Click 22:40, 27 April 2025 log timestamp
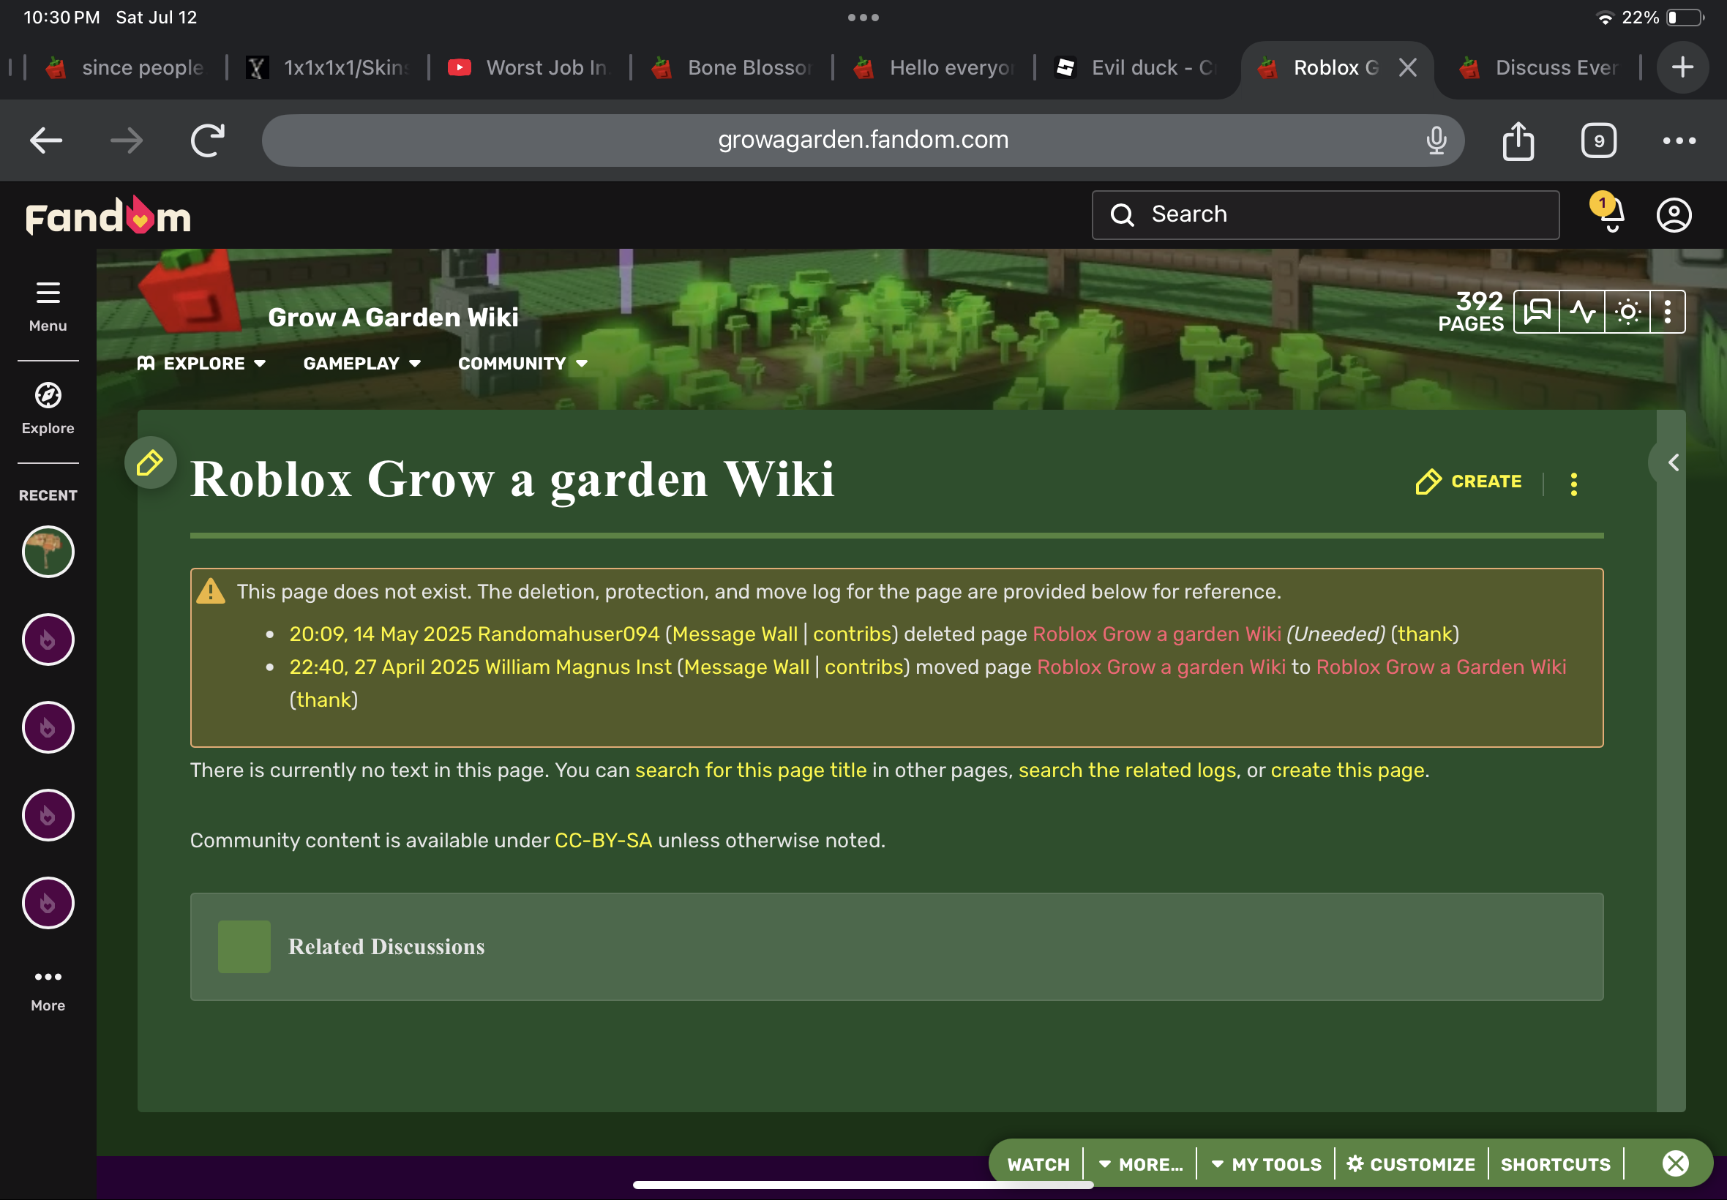The width and height of the screenshot is (1727, 1200). pyautogui.click(x=384, y=667)
